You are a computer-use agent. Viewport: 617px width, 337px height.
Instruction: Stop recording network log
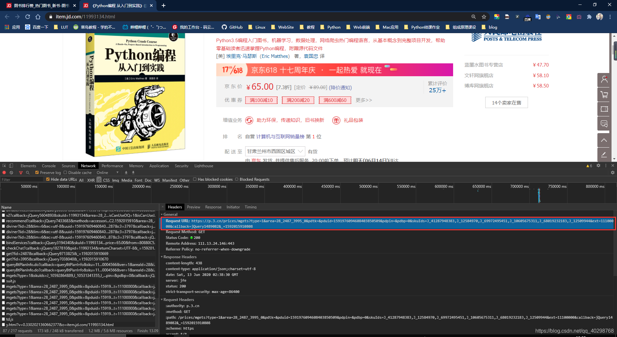(x=4, y=172)
